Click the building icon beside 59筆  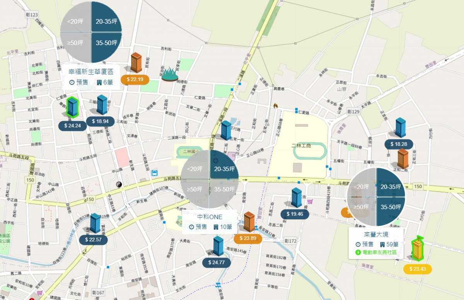[x=382, y=244]
